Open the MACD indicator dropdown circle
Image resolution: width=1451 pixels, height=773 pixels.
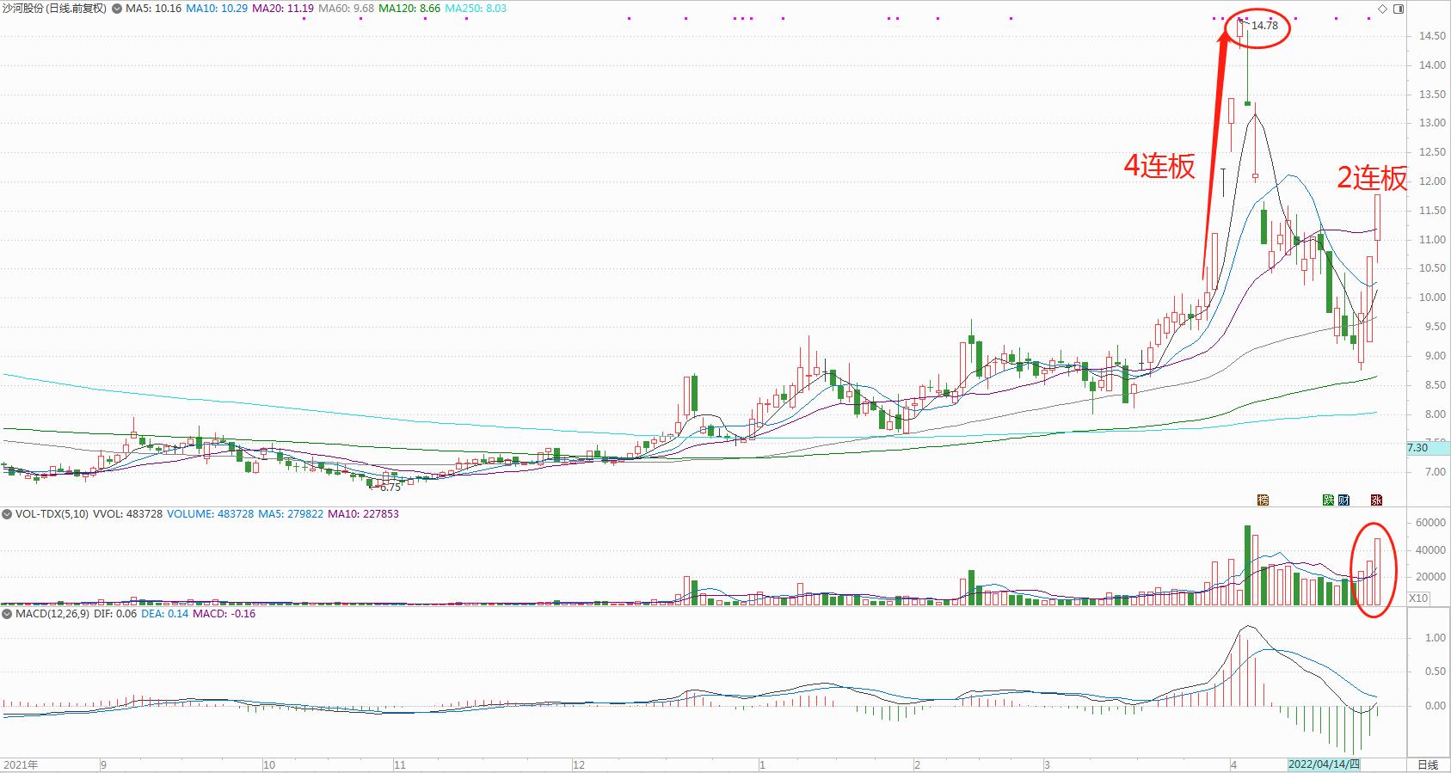click(x=8, y=614)
